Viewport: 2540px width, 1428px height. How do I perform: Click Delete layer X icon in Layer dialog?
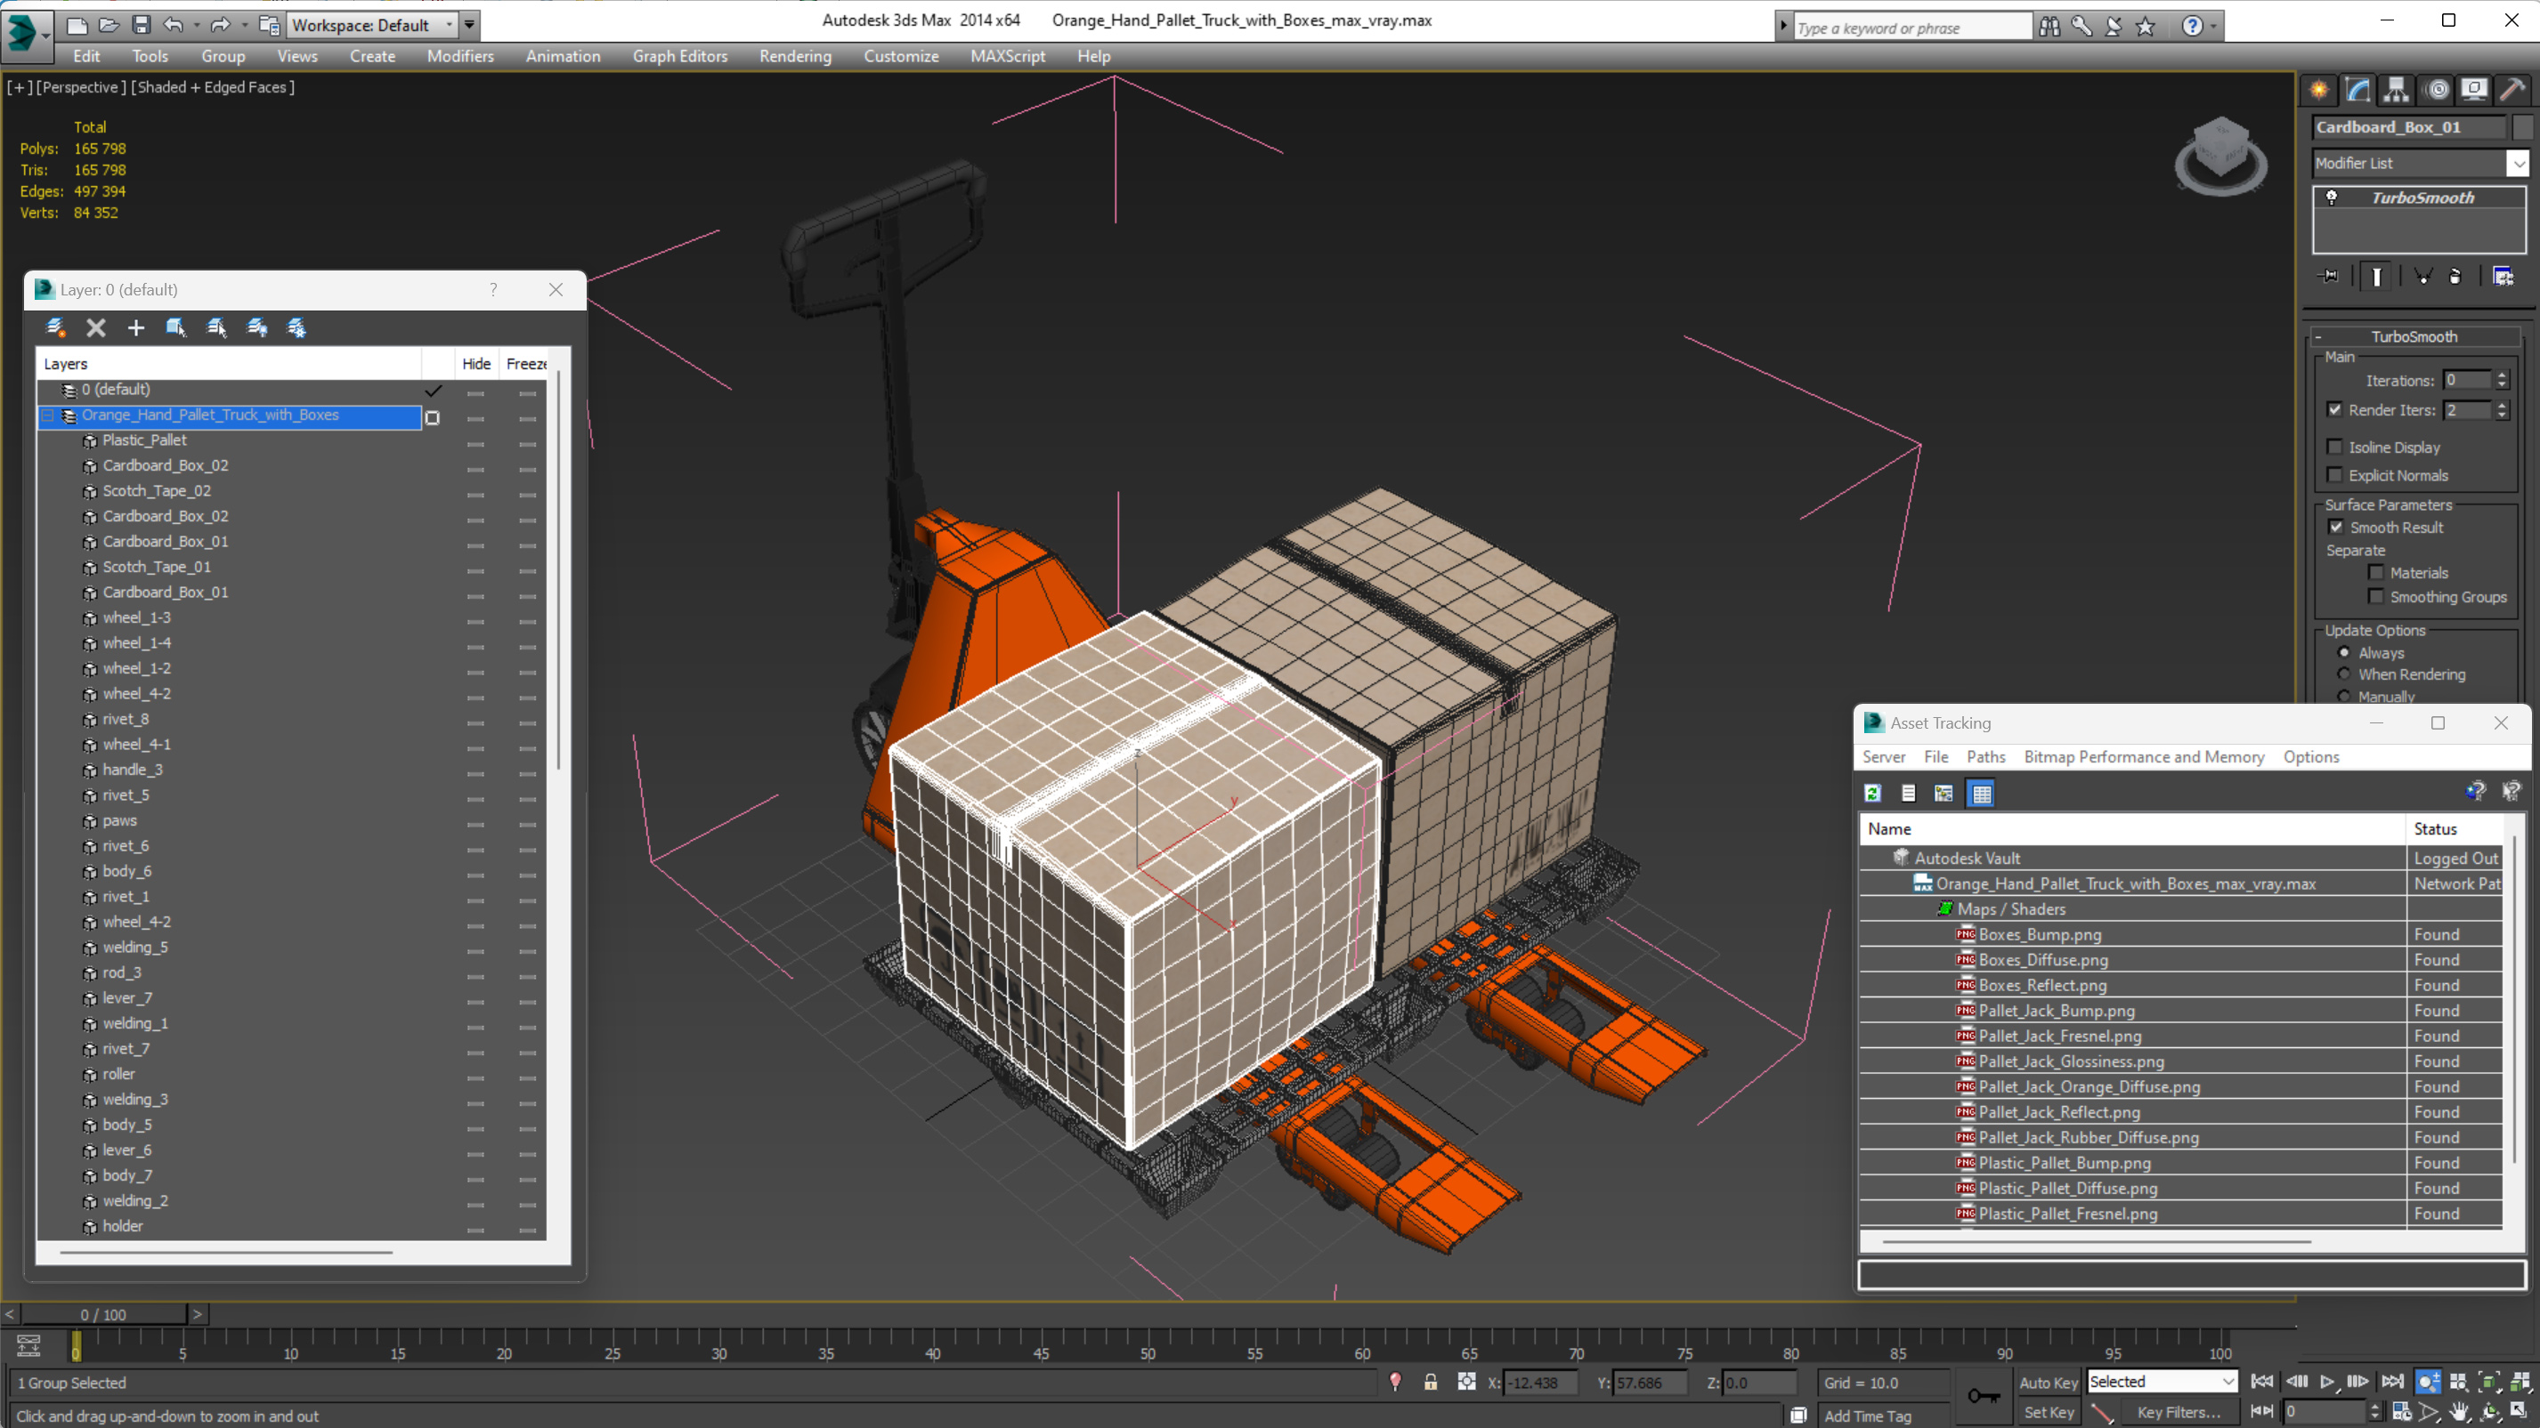[95, 328]
